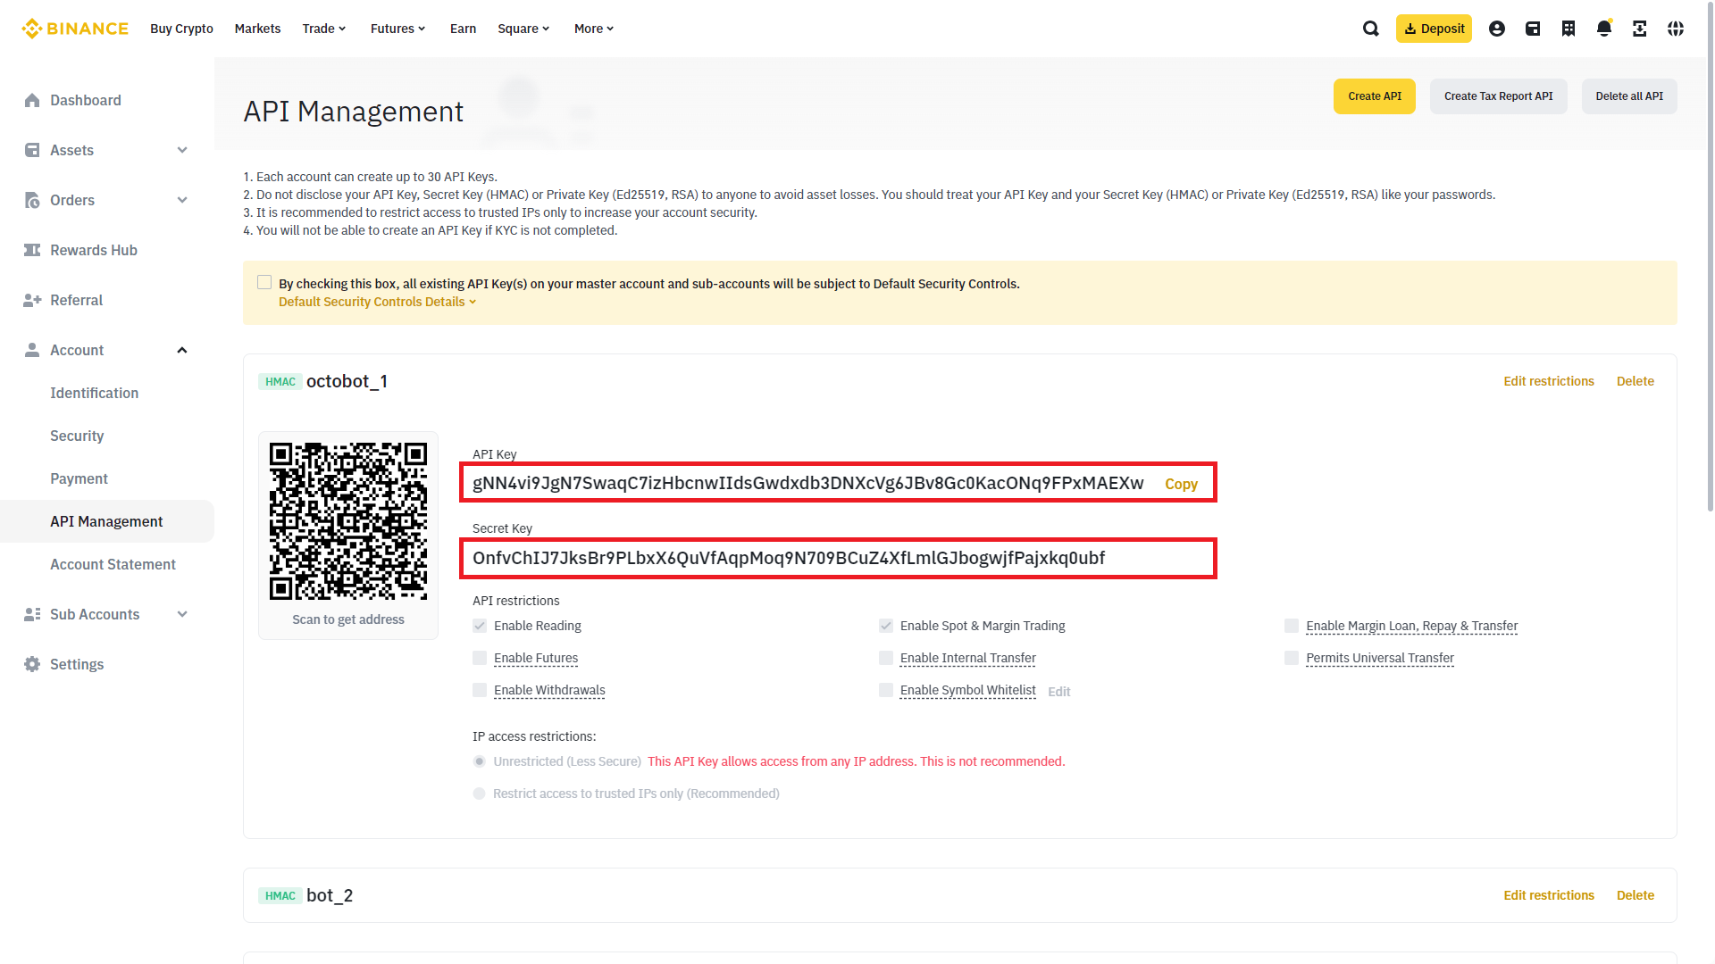1715x964 pixels.
Task: Open the search icon in header
Action: coord(1371,29)
